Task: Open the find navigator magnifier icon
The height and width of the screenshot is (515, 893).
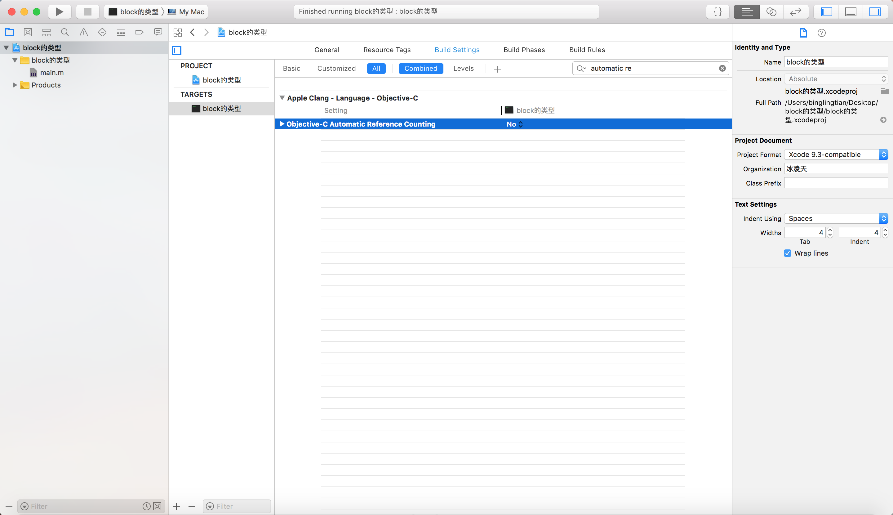Action: pyautogui.click(x=65, y=33)
